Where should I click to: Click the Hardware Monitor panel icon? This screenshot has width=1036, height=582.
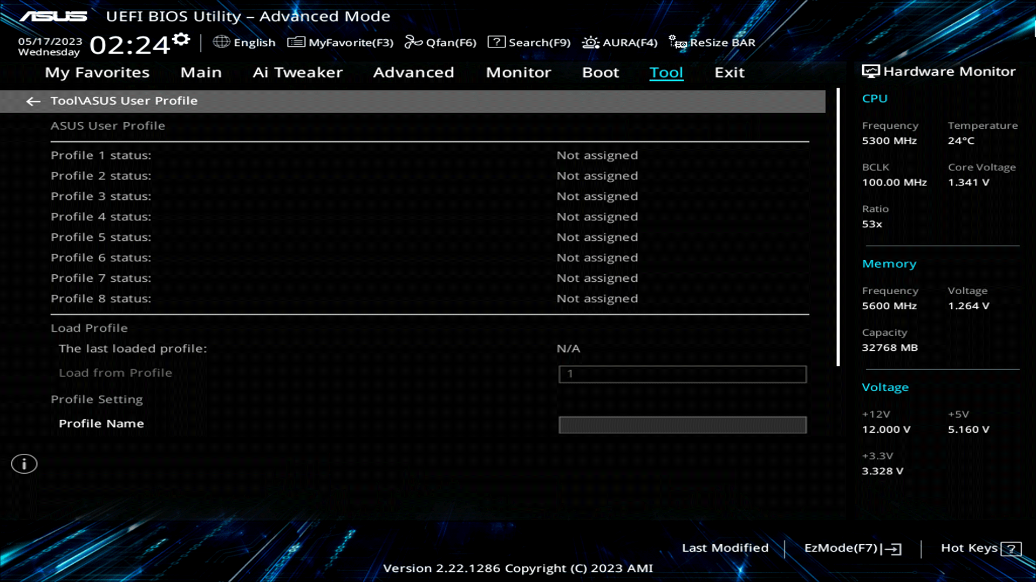point(870,71)
